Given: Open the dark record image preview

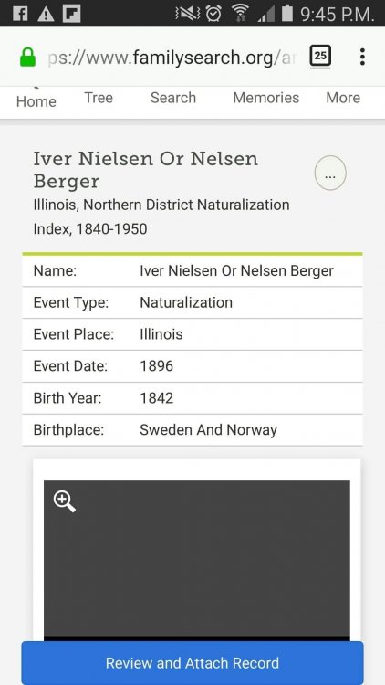Looking at the screenshot, I should tap(197, 560).
